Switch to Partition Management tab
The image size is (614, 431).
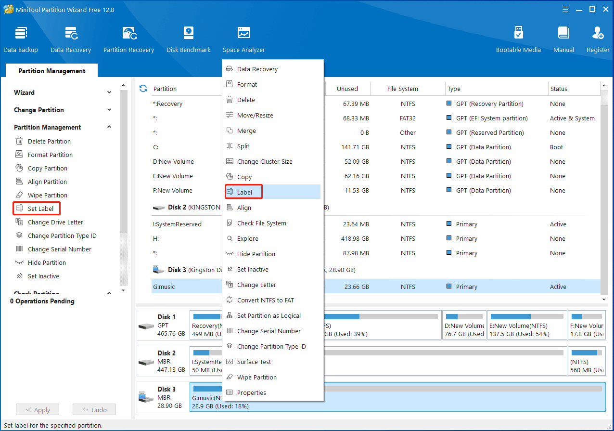tap(52, 71)
